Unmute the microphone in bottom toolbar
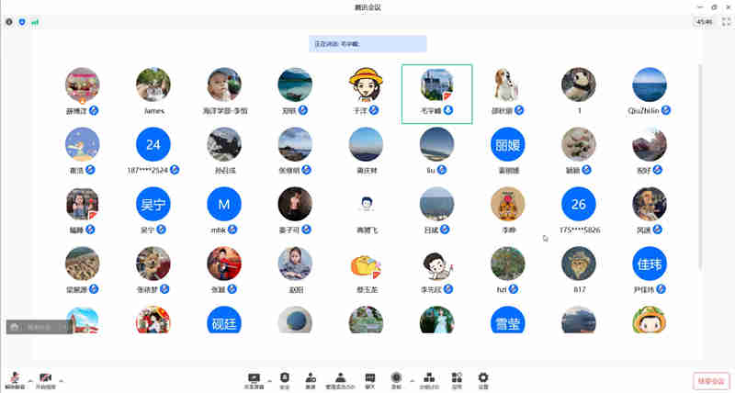 (x=14, y=378)
